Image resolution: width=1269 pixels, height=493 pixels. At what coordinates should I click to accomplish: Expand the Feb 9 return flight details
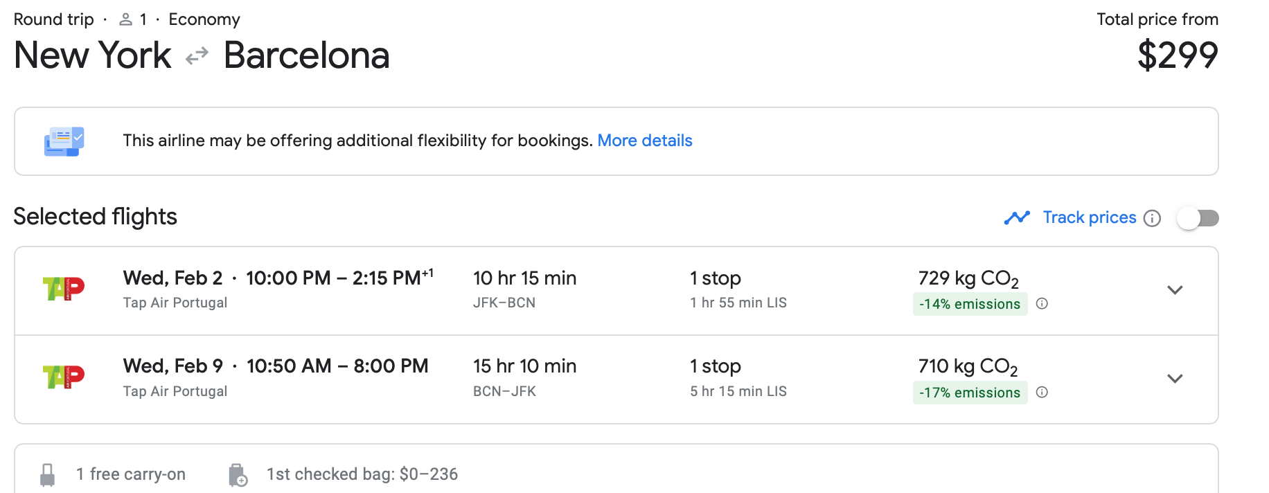point(1175,379)
